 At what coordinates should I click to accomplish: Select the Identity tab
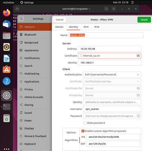pos(73,27)
